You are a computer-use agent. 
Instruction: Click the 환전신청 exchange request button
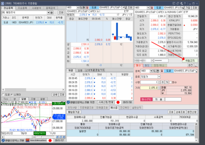tap(192, 112)
